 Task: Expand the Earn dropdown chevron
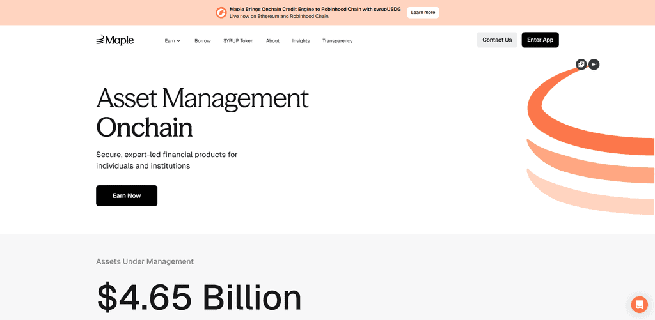click(x=178, y=40)
